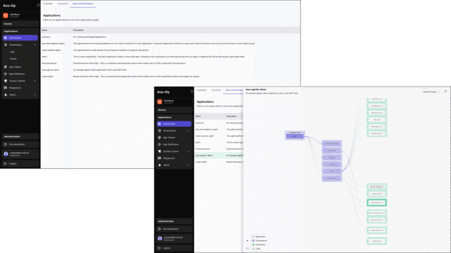Click the App Definitions icon in the front window sidebar

coord(160,144)
